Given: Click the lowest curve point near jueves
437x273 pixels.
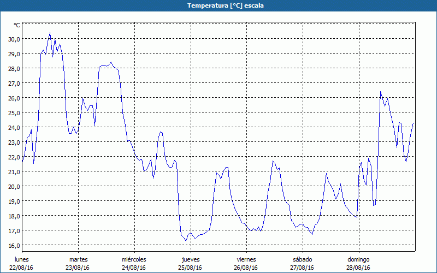Looking at the screenshot, I should [x=186, y=241].
